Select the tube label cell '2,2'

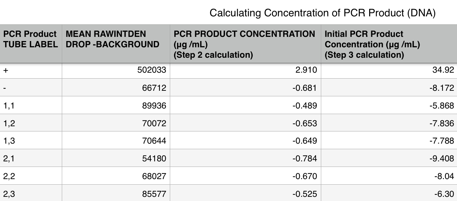click(x=31, y=176)
